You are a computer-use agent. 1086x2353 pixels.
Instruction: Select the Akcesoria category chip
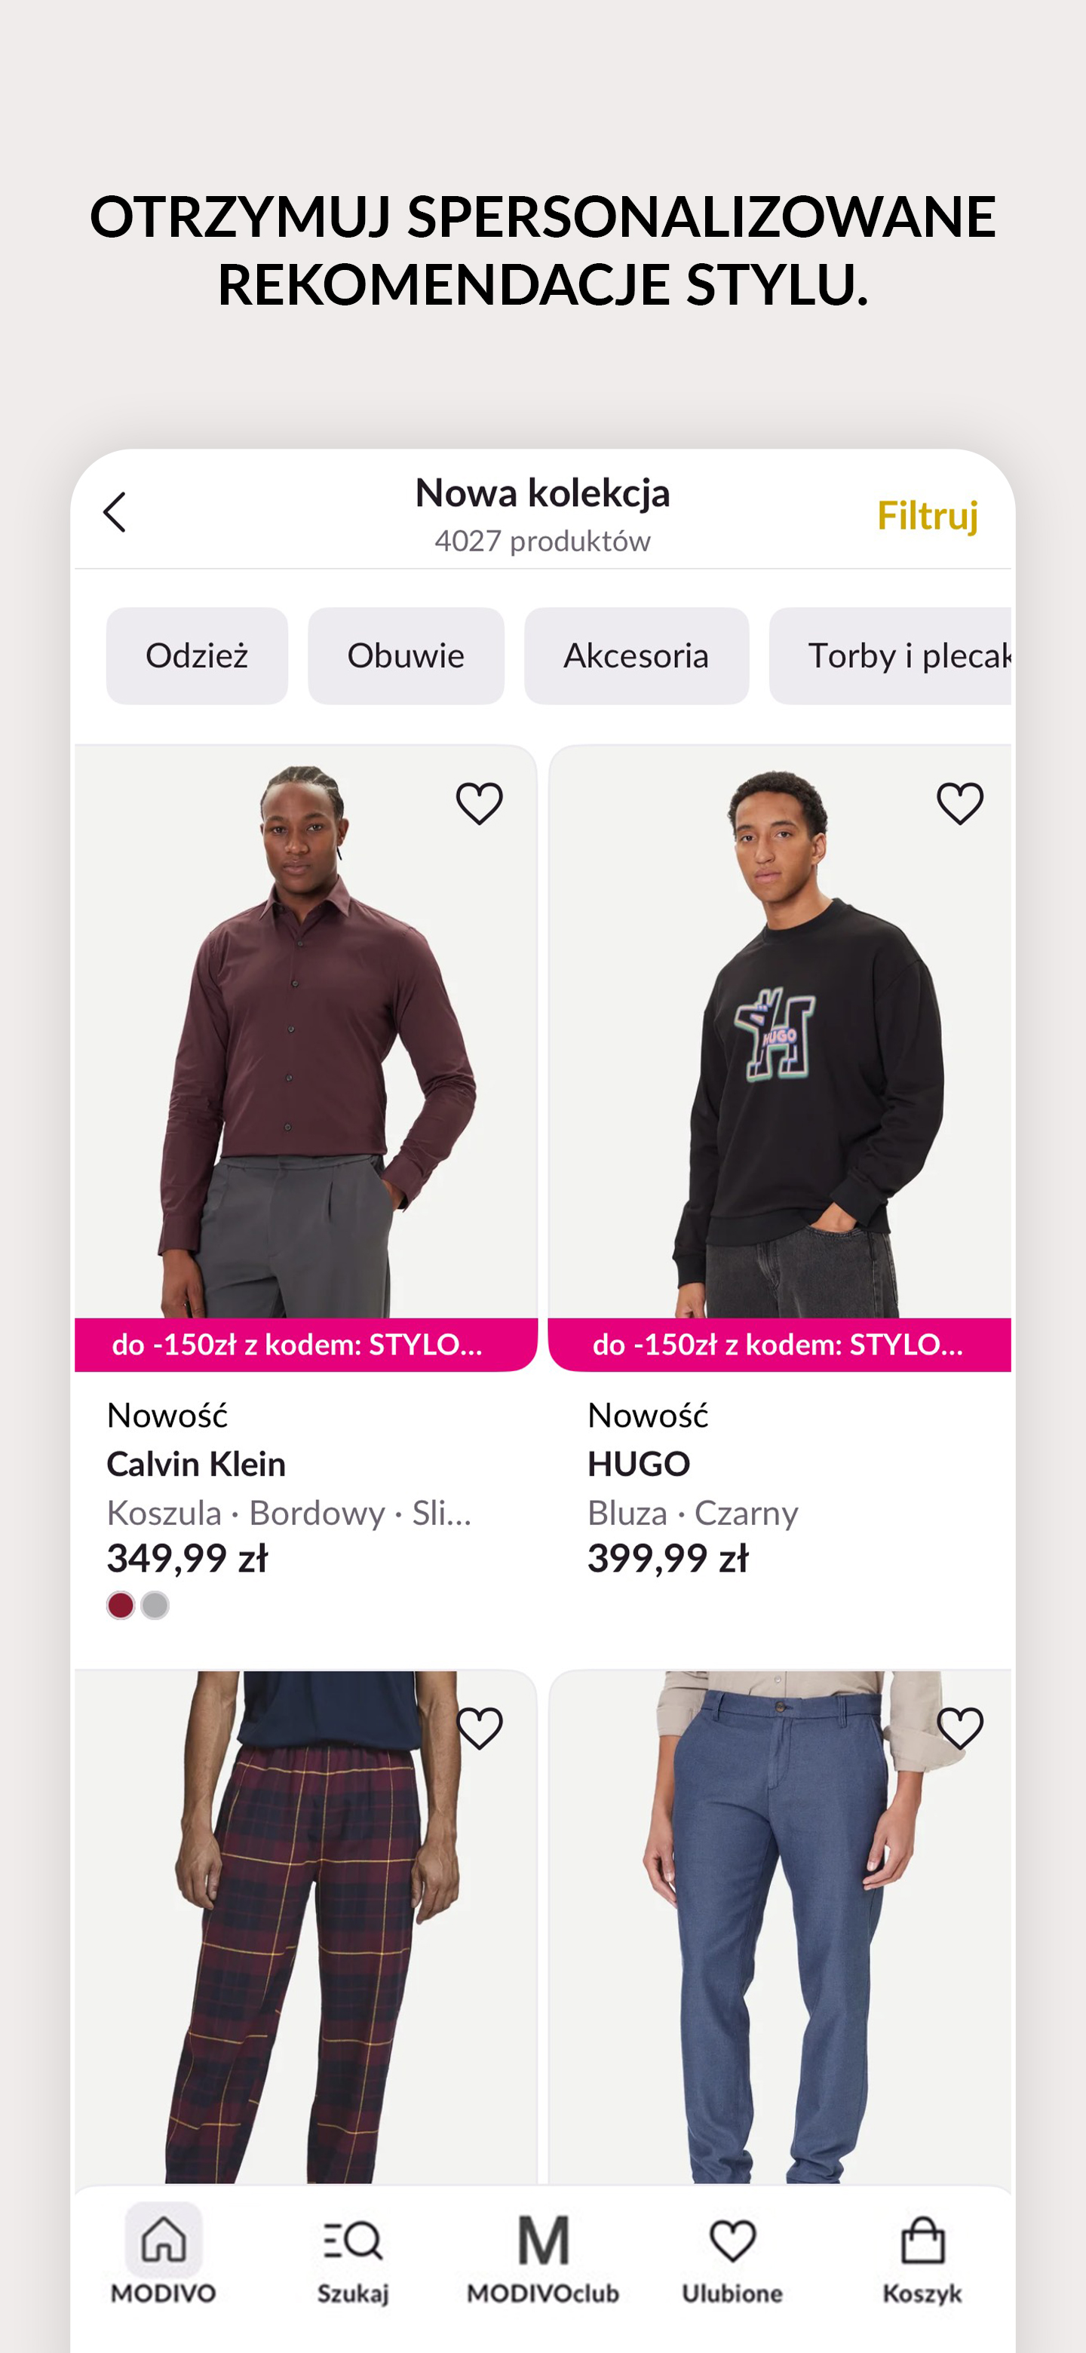(x=637, y=656)
